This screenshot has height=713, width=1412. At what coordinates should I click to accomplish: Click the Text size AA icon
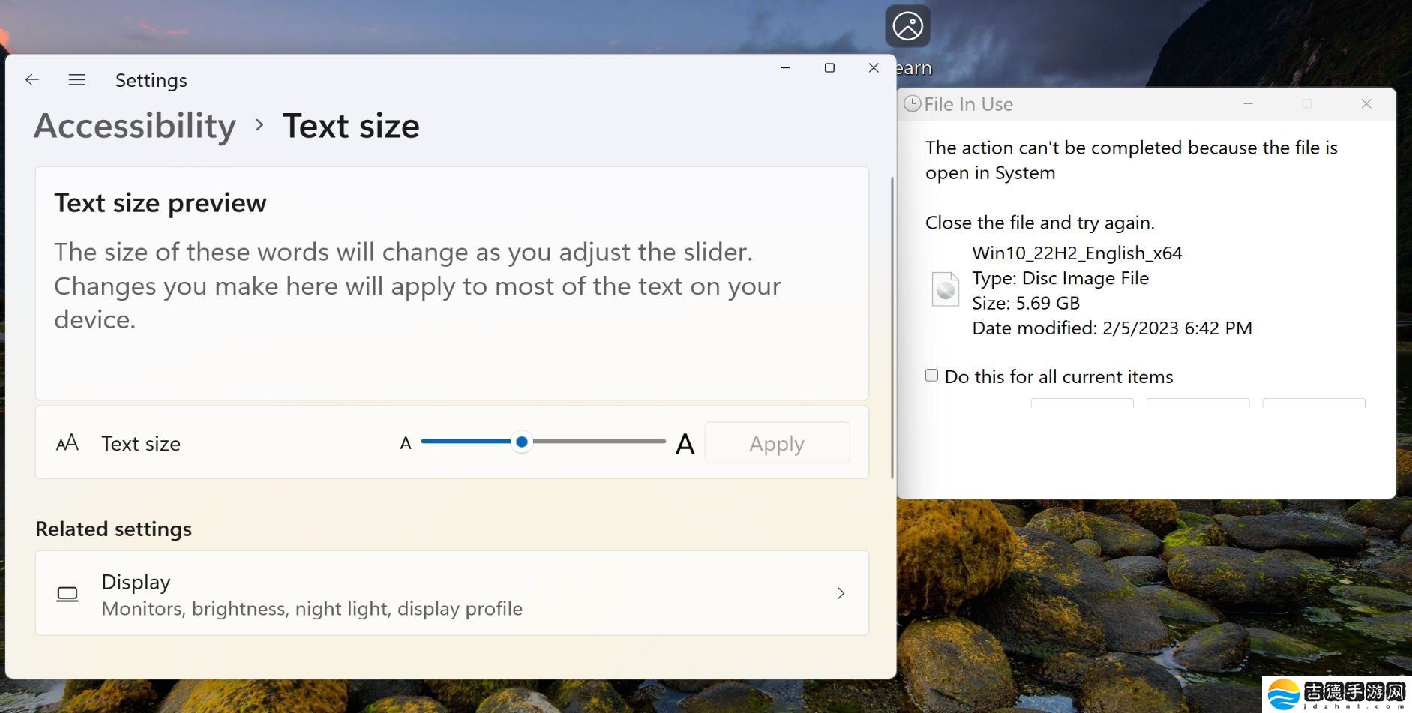pos(67,443)
